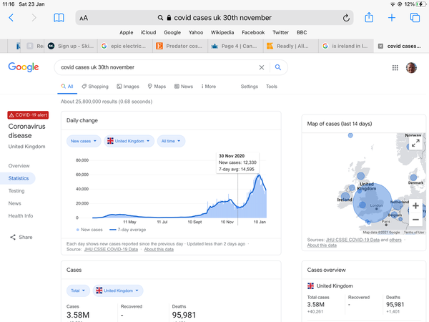Open the others sources link under map
The height and width of the screenshot is (322, 429).
[x=395, y=240]
